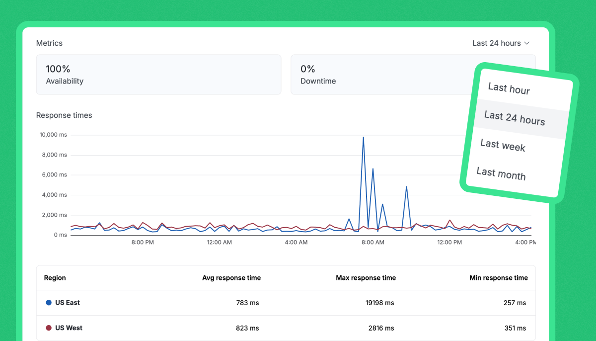Select the US West region row label
The height and width of the screenshot is (341, 596).
pos(69,328)
